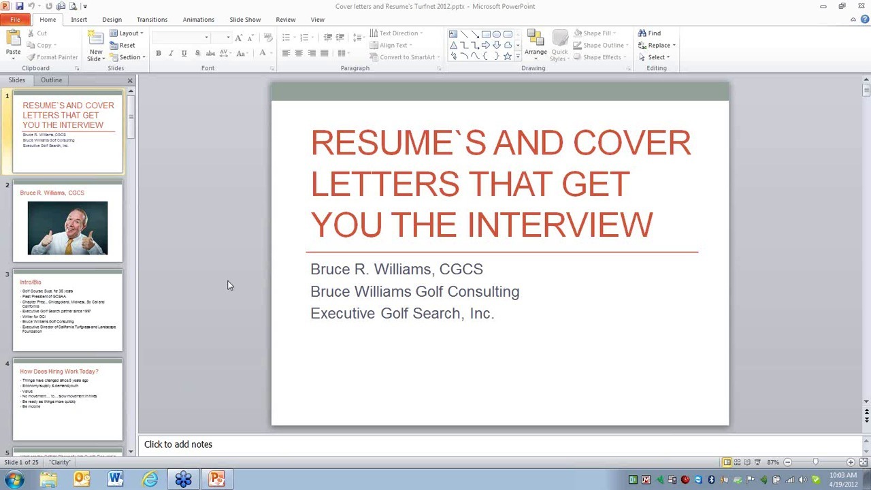Click the File button
871x490 pixels.
coord(15,20)
